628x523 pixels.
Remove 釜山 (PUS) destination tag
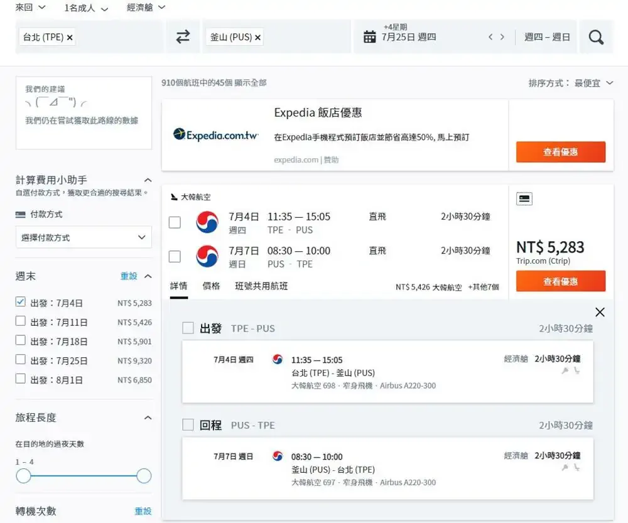257,37
